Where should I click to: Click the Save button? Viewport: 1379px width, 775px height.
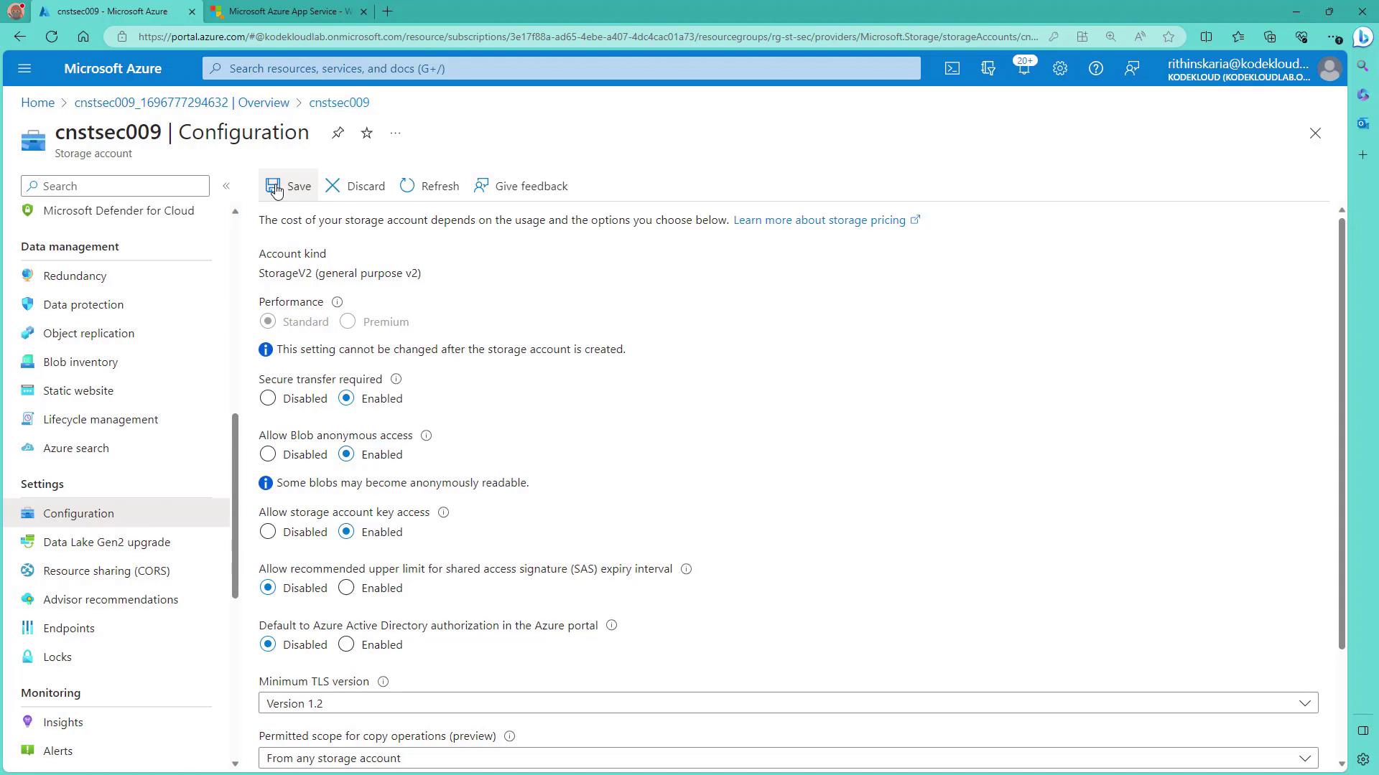coord(289,186)
